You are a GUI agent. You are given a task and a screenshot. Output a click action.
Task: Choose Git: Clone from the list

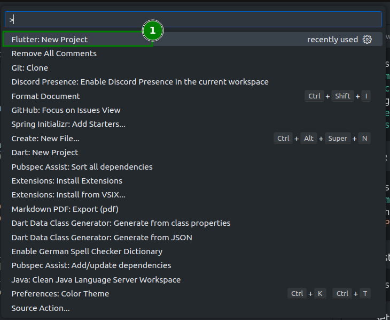(x=30, y=68)
